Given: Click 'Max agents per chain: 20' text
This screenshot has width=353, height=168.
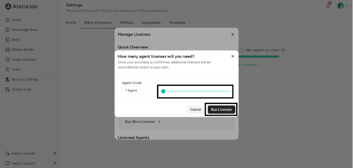Looking at the screenshot, I should point(265,50).
